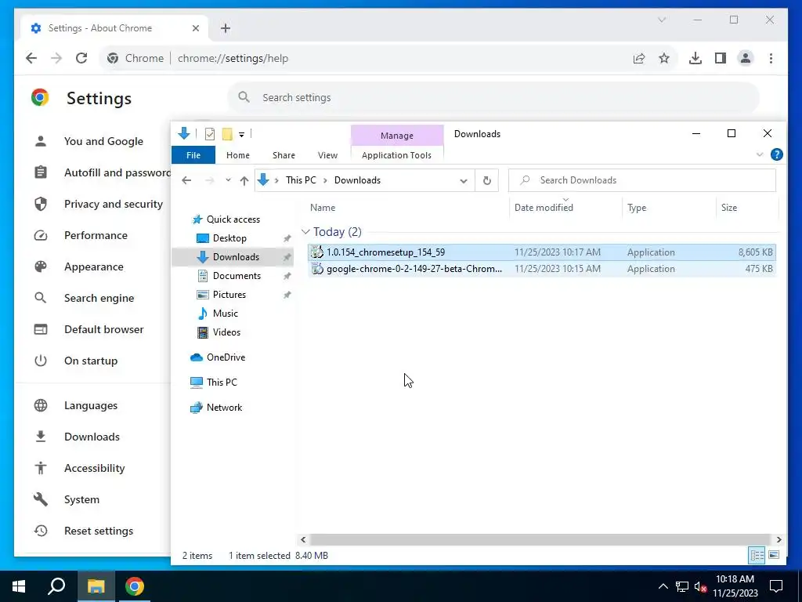
Task: Open Windows Start menu
Action: (19, 586)
